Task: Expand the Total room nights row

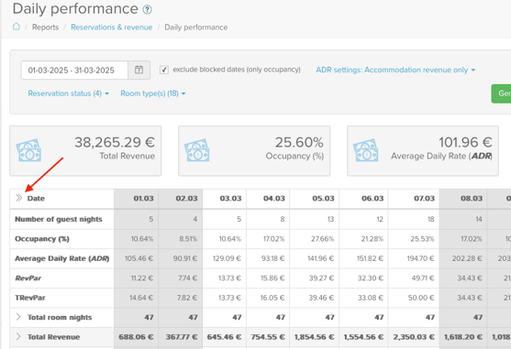Action: coord(18,317)
